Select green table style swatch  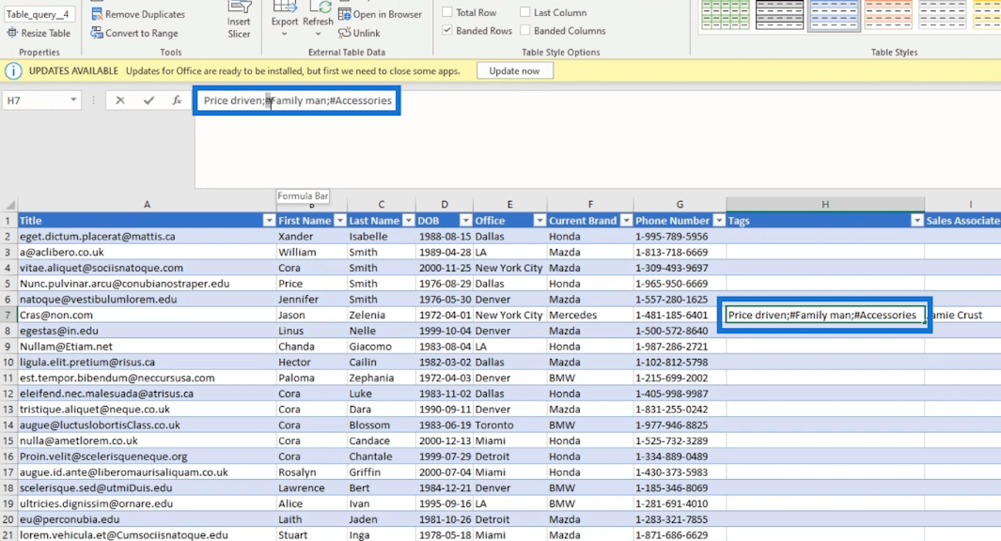click(x=726, y=15)
